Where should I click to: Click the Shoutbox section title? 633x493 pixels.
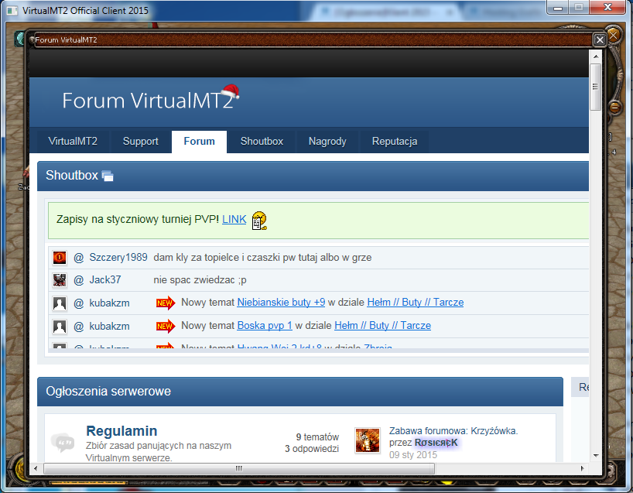coord(72,175)
